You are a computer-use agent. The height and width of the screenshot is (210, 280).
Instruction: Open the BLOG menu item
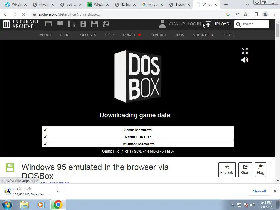pyautogui.click(x=65, y=35)
